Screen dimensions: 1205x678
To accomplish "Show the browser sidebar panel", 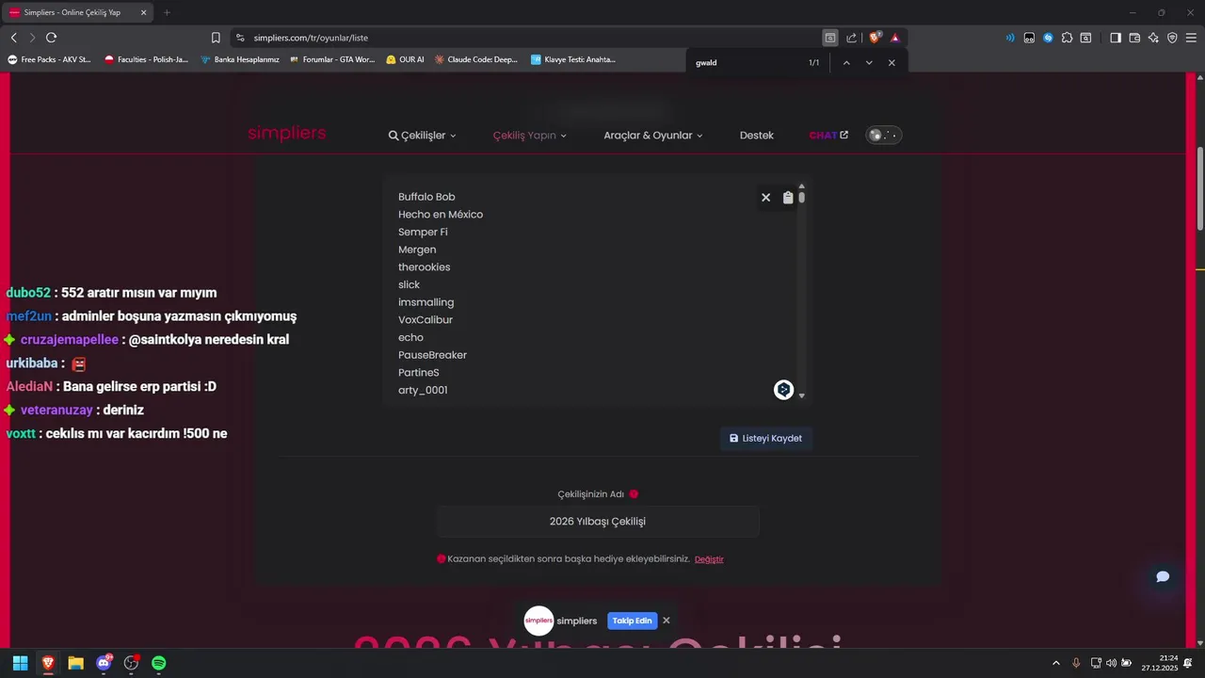I will 1116,38.
